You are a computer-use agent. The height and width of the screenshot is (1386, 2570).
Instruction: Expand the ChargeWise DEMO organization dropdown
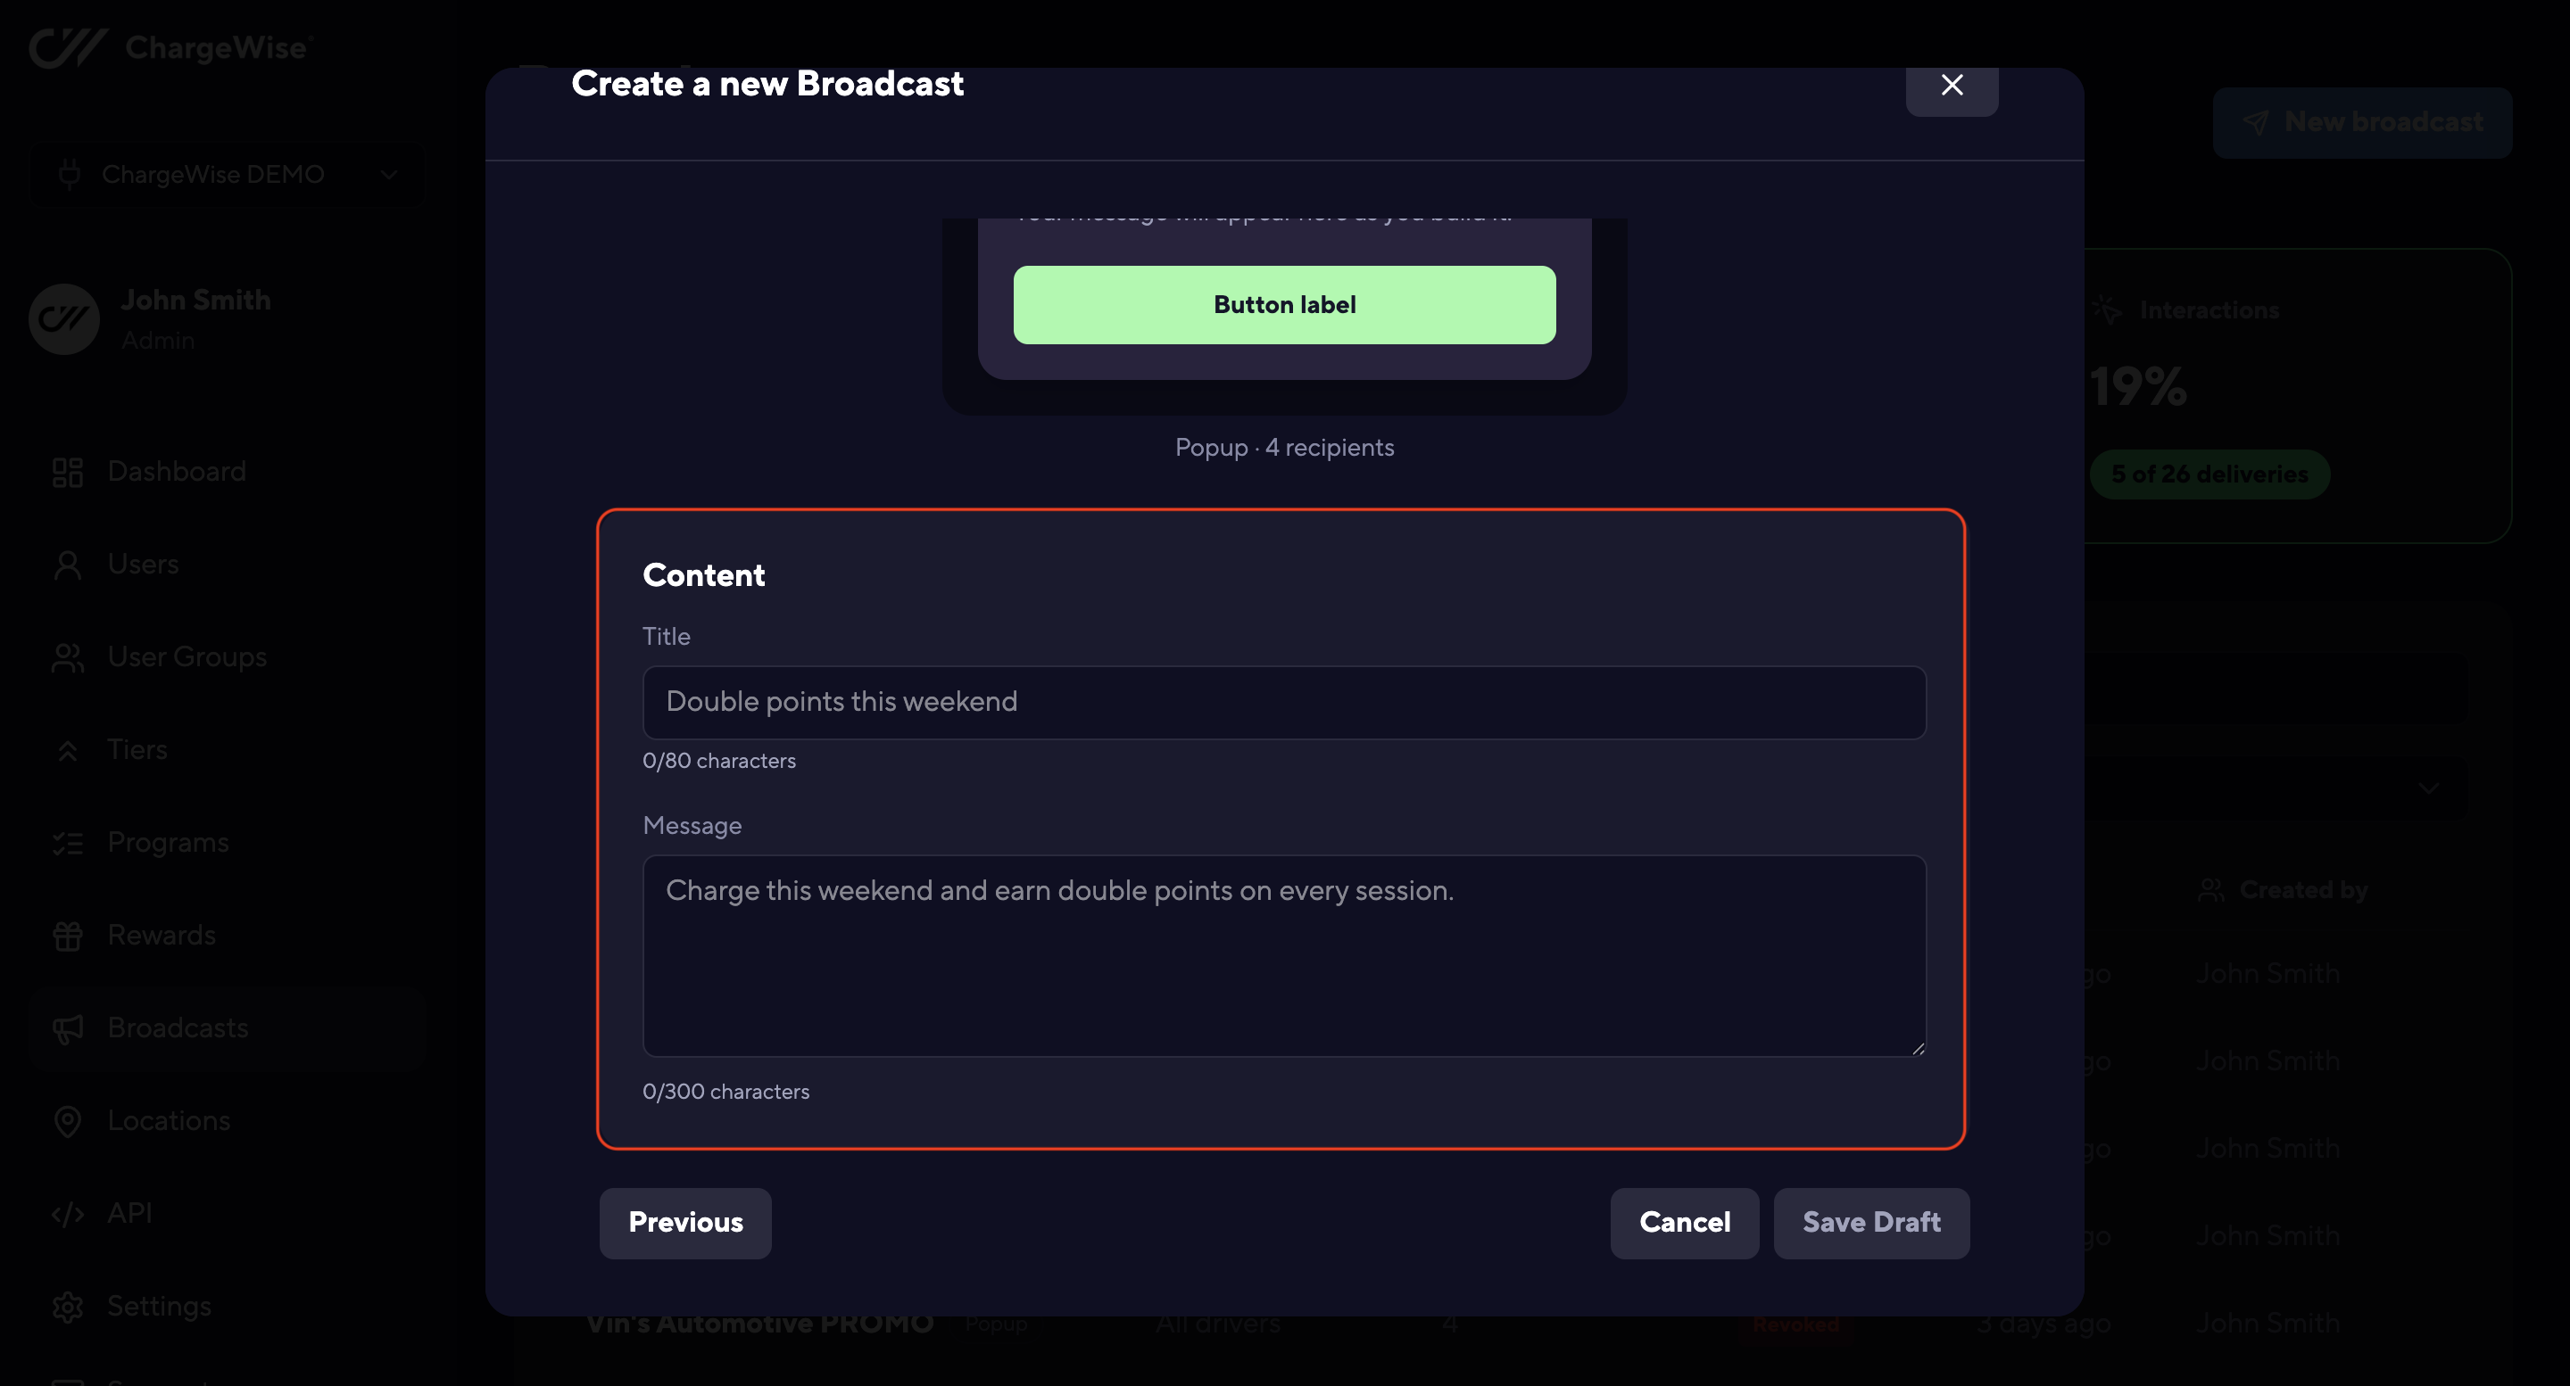(228, 175)
